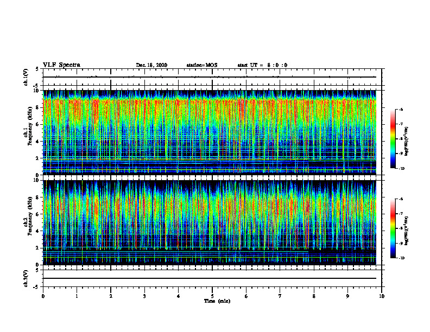Click the "6" kHz tick on ch.2 frequency axis
Viewport: 430px width, 332px height.
tap(39, 214)
